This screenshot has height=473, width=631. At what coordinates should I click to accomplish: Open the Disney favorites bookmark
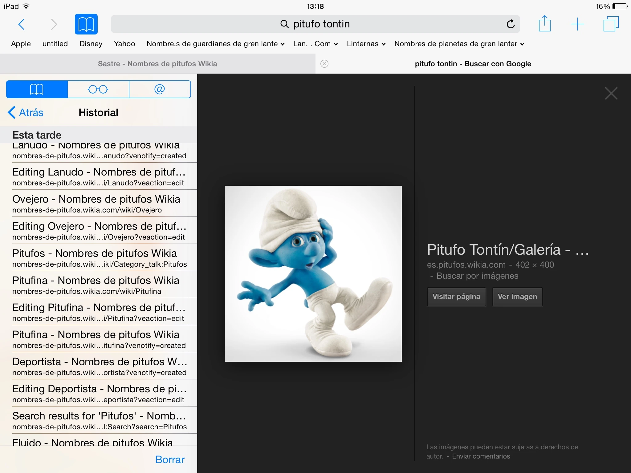click(x=91, y=44)
